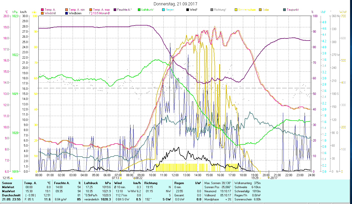Screen dimensions: 352x204
Task: Click the Temp. A. column header in table
Action: click(30, 183)
